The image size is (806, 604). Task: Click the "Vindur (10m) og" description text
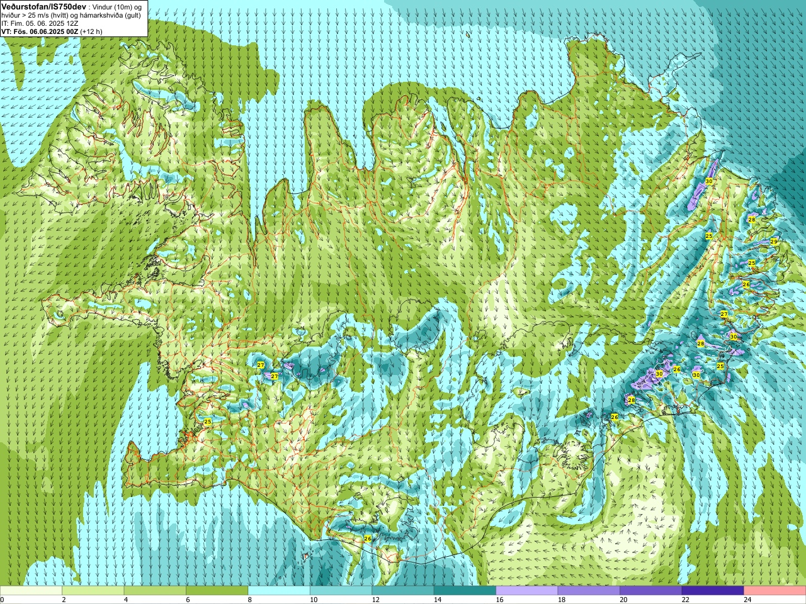118,6
